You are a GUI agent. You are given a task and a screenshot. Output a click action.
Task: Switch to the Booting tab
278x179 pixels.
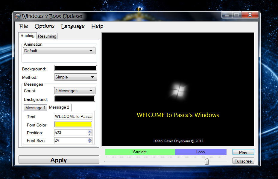coord(28,36)
